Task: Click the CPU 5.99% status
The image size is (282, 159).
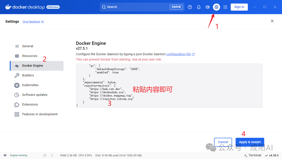Action: pos(85,155)
